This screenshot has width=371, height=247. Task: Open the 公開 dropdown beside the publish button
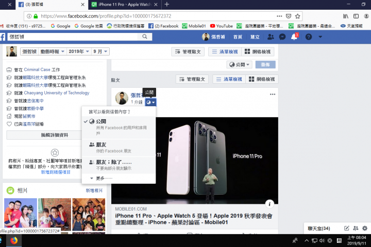click(x=239, y=65)
